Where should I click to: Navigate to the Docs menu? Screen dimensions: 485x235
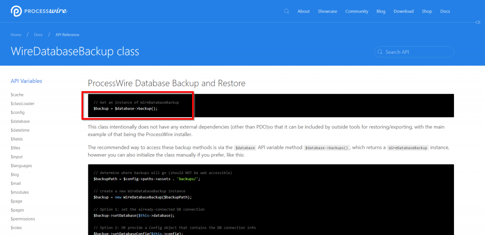click(445, 11)
